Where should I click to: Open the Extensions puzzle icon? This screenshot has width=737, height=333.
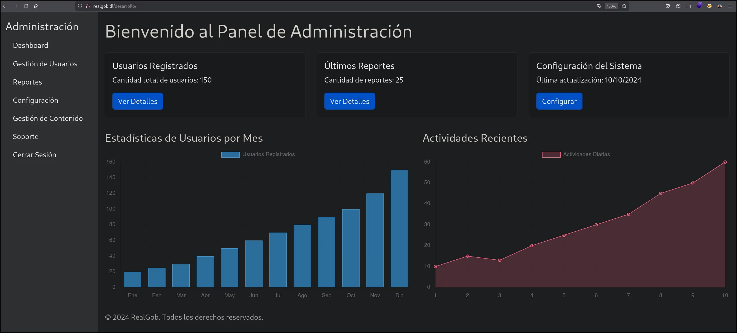[x=688, y=6]
